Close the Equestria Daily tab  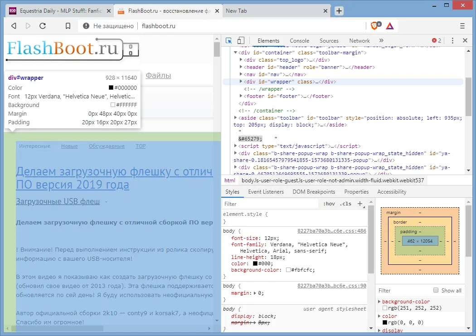coord(109,11)
